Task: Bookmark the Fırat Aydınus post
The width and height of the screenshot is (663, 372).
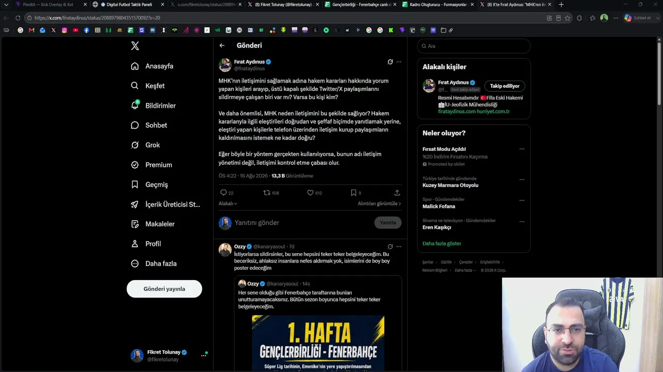Action: point(353,193)
